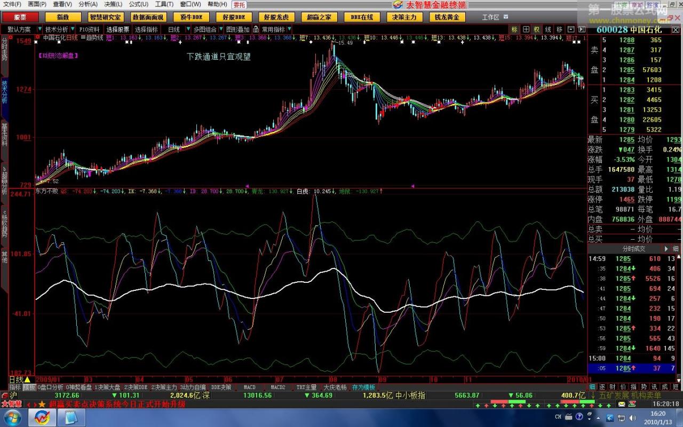This screenshot has height=427, width=683.
Task: Click the DDX在线 toolbar button
Action: (x=362, y=17)
